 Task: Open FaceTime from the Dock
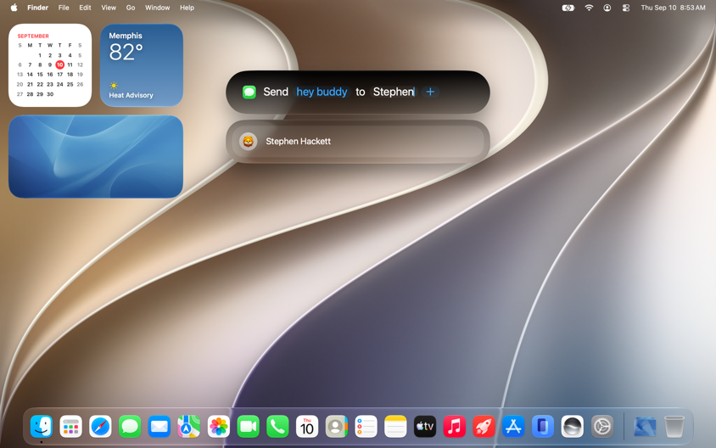pyautogui.click(x=248, y=427)
